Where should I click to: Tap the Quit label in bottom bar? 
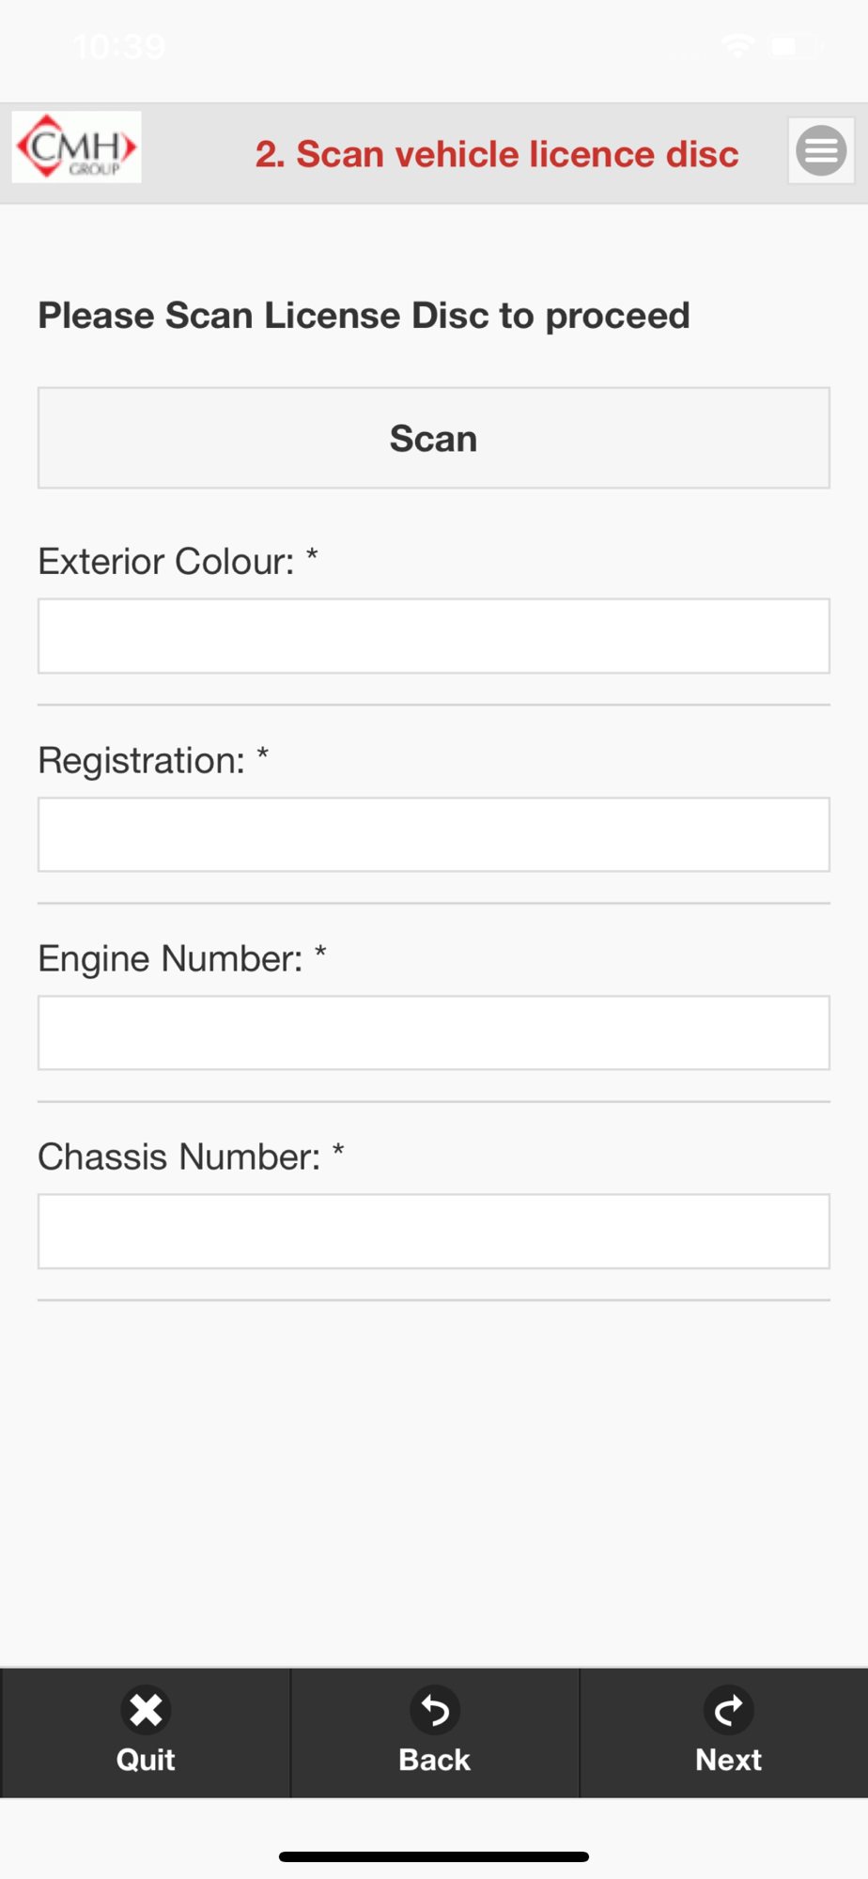(x=146, y=1760)
